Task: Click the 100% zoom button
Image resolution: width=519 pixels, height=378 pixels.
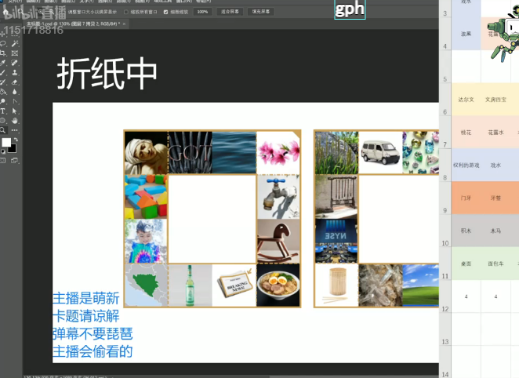Action: click(x=202, y=12)
